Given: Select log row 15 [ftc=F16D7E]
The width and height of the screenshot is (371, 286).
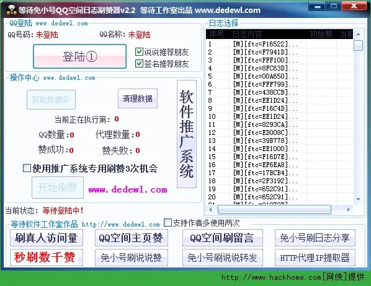Looking at the screenshot, I should tap(280, 157).
